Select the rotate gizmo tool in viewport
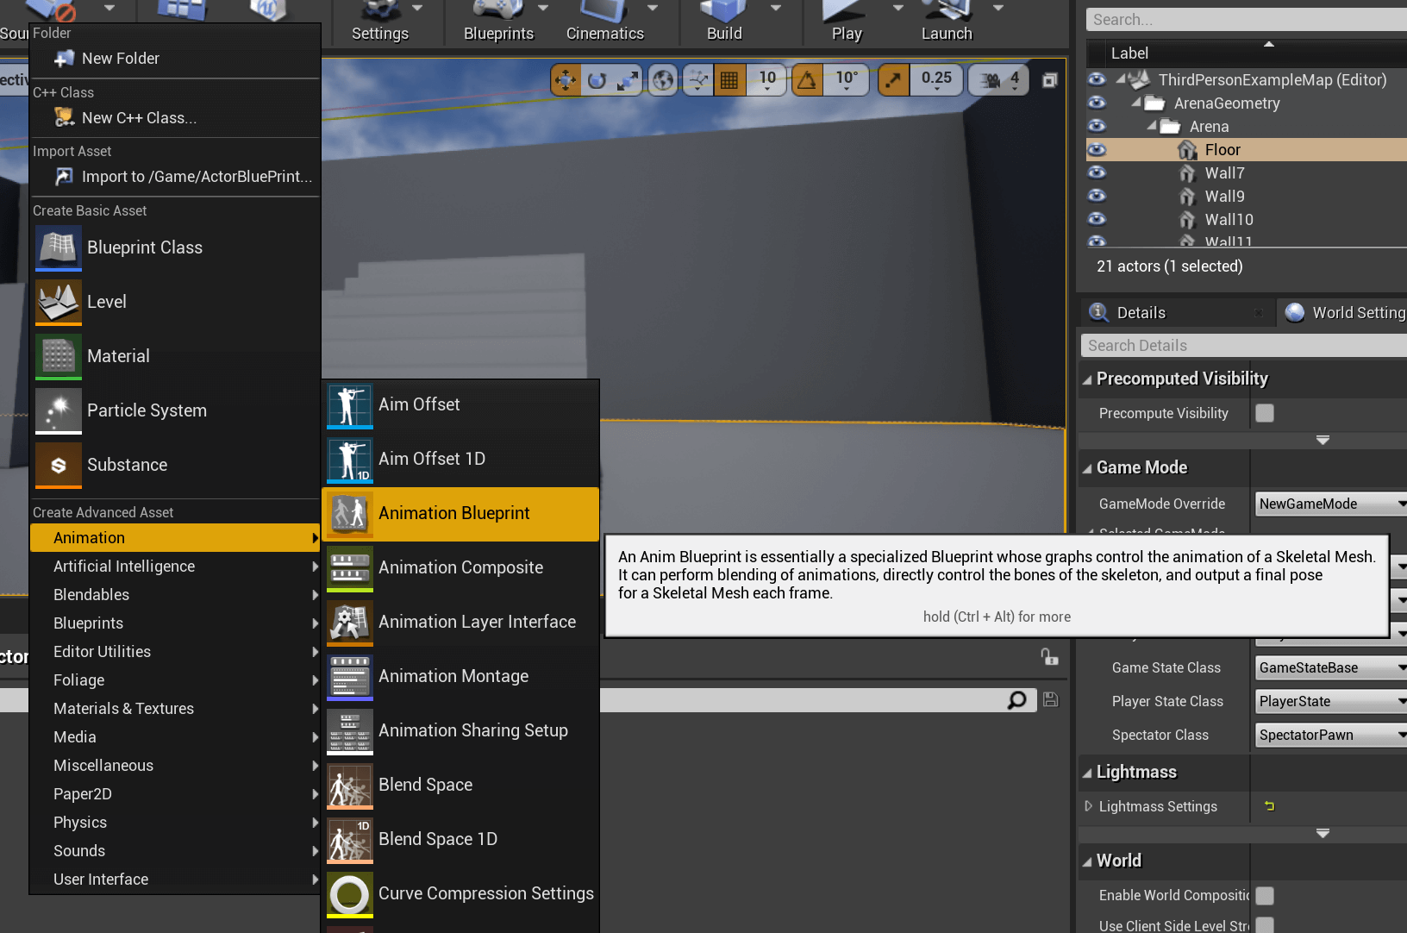 (597, 80)
